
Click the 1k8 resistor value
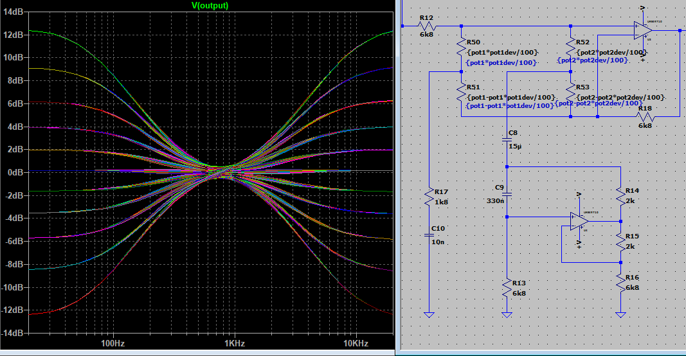[442, 202]
